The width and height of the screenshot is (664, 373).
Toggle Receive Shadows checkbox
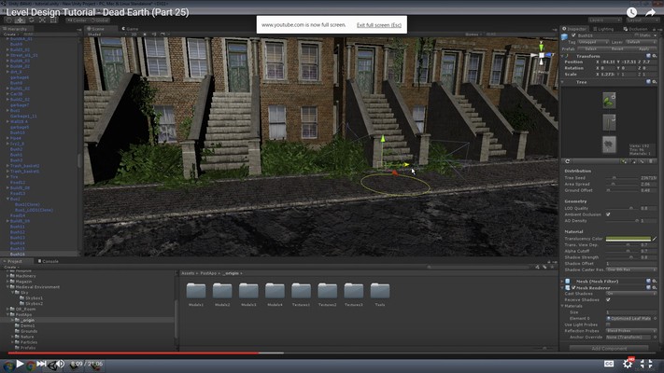(x=608, y=300)
